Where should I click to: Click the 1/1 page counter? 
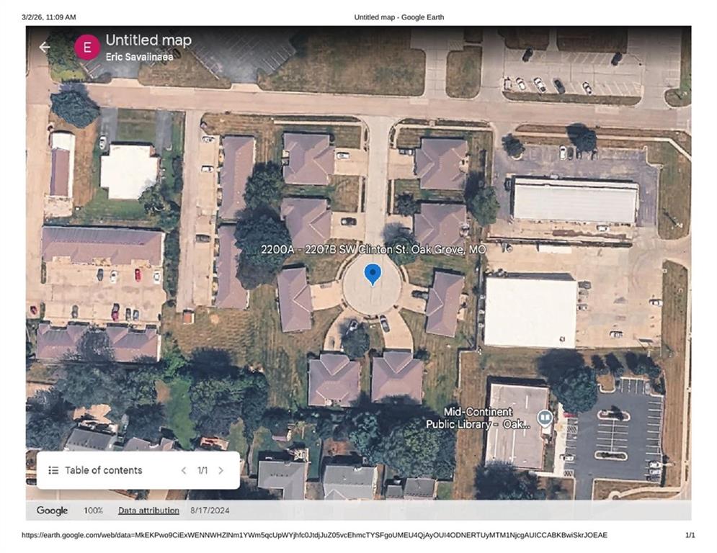coord(202,470)
